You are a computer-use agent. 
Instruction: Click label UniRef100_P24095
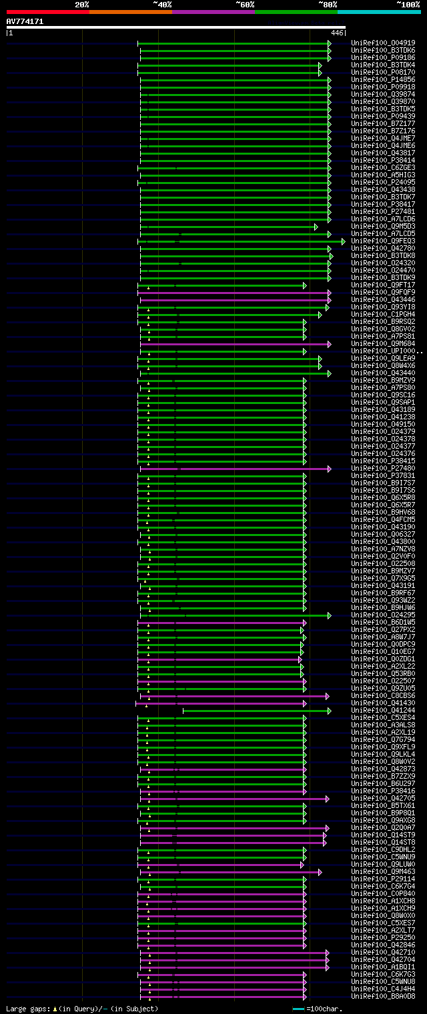point(384,183)
